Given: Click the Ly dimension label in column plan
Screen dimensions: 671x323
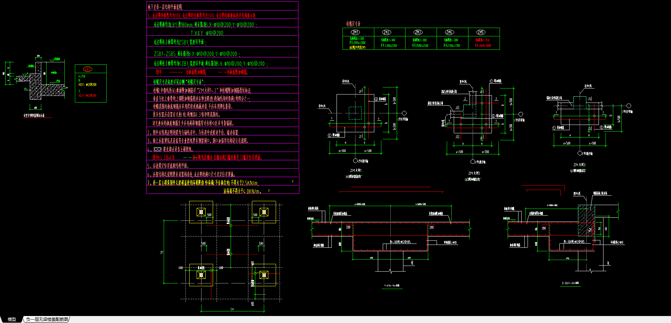Looking at the screenshot, I should [x=161, y=252].
